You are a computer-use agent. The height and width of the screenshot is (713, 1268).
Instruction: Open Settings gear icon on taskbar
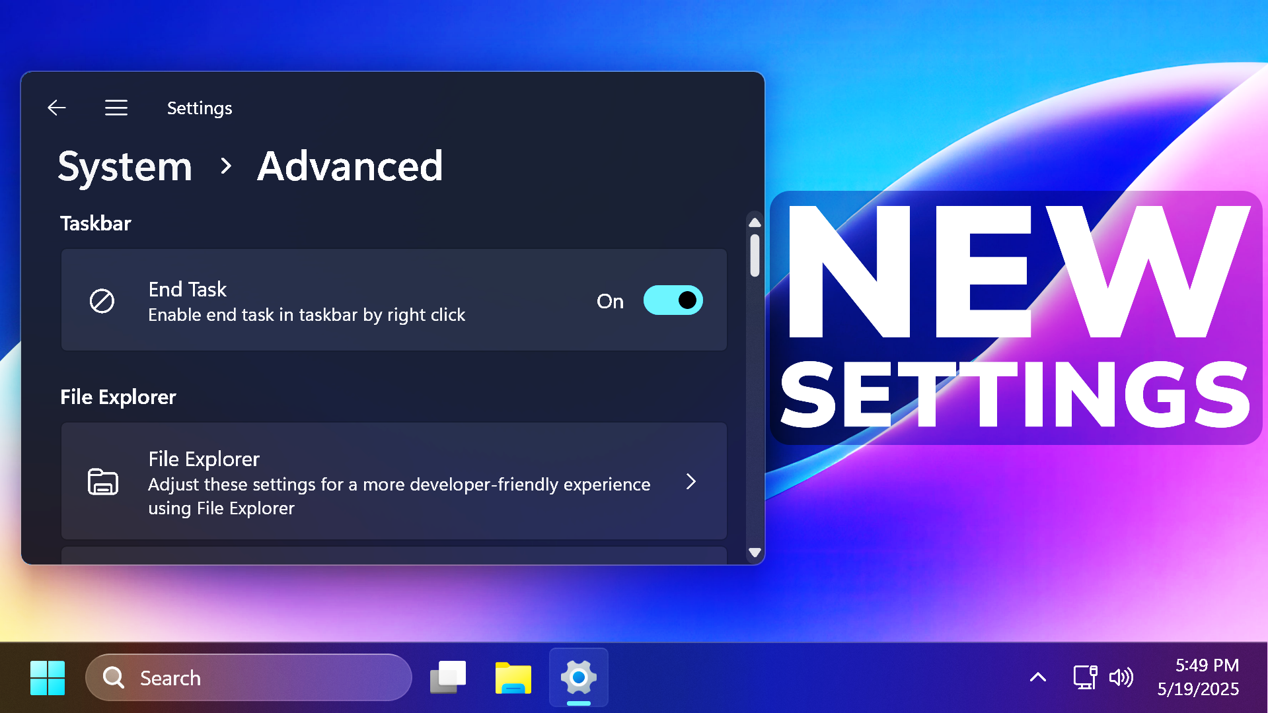click(578, 677)
